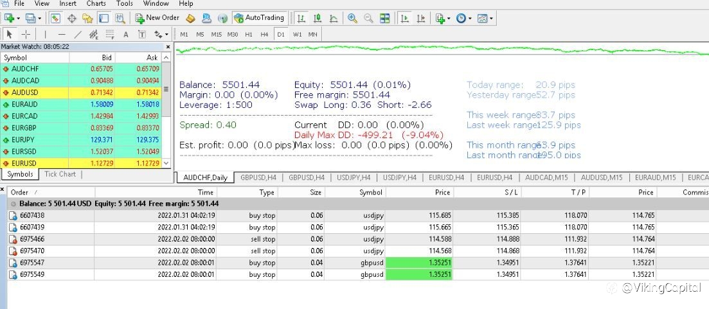Open MetaEditor with the gold book icon
709x309 pixels.
click(191, 18)
